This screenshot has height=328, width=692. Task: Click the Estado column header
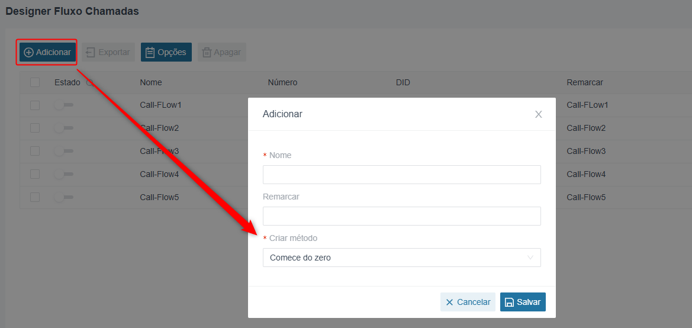click(x=67, y=82)
